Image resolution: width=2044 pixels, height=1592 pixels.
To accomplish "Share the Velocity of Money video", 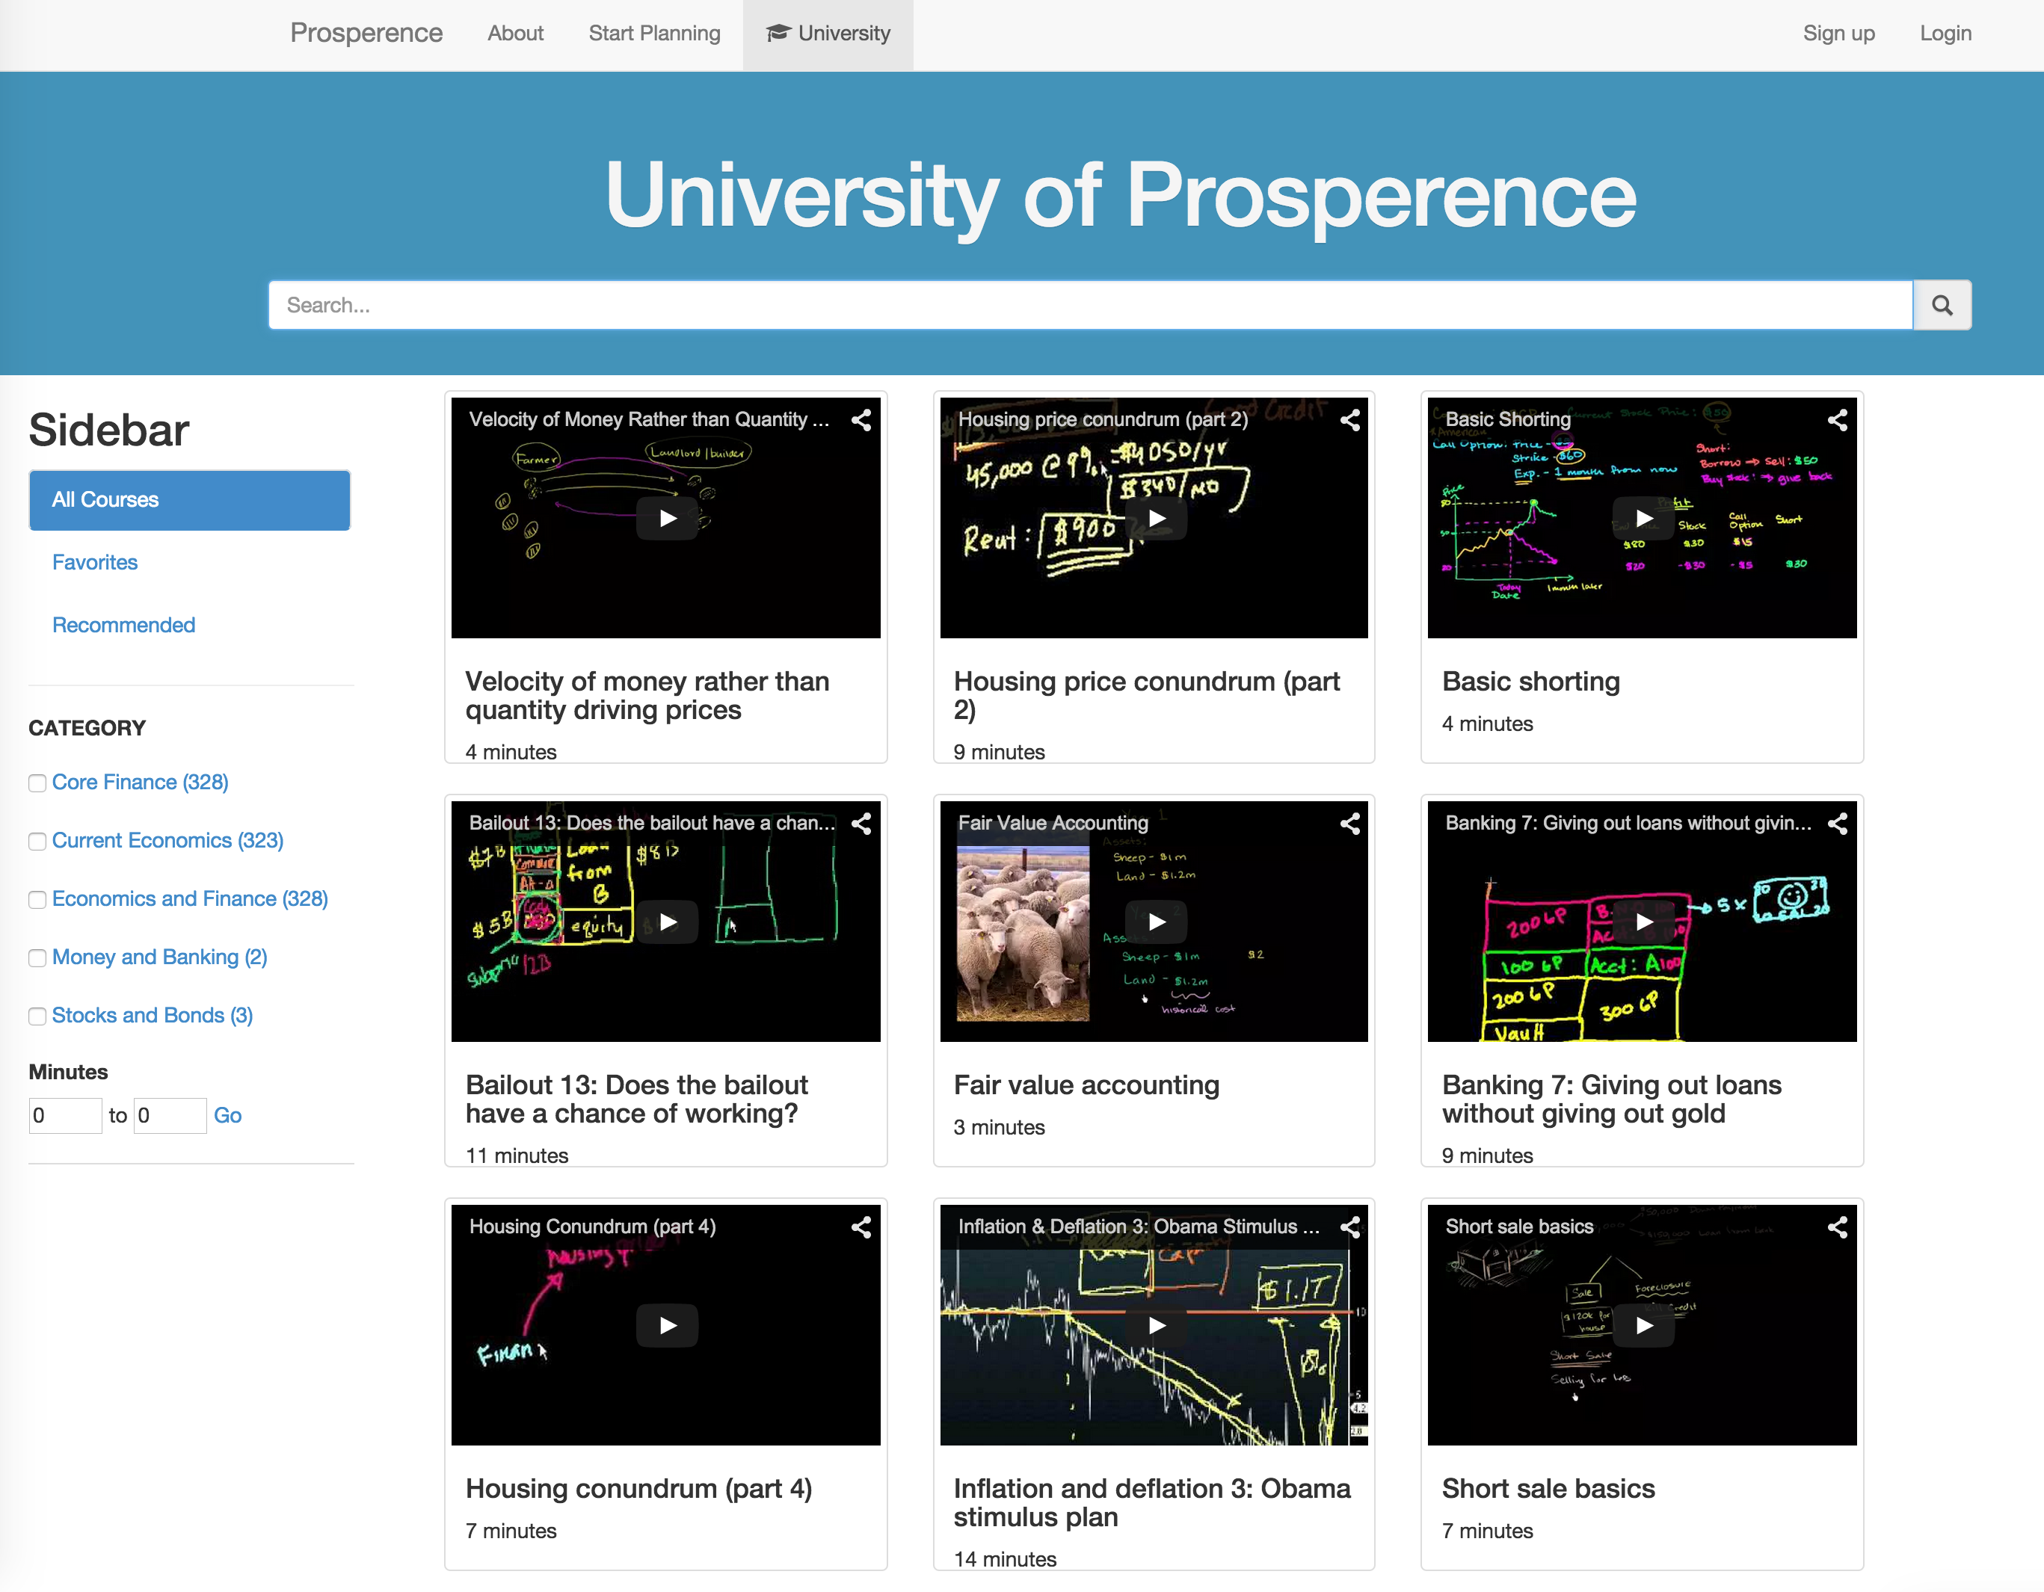I will coord(861,420).
